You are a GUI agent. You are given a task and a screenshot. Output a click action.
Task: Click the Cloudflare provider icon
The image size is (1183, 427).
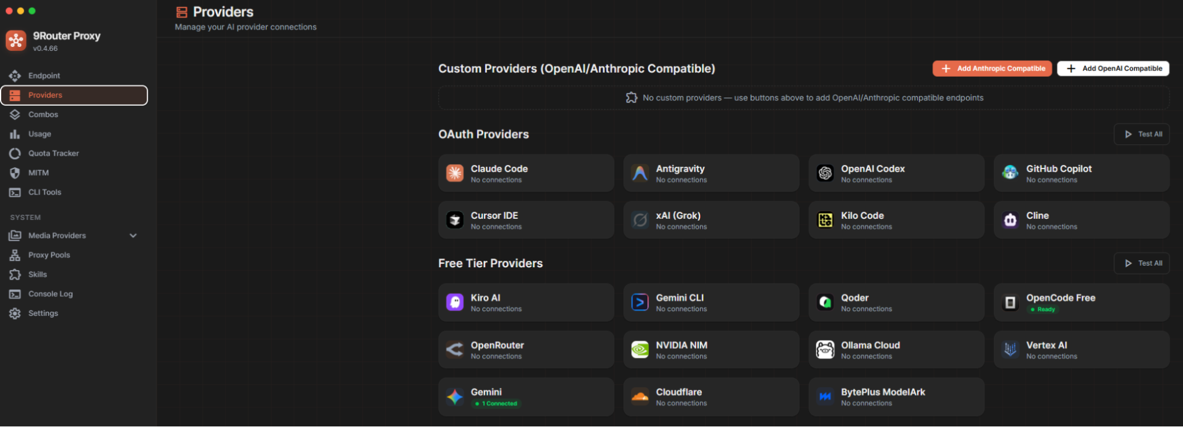pos(640,397)
